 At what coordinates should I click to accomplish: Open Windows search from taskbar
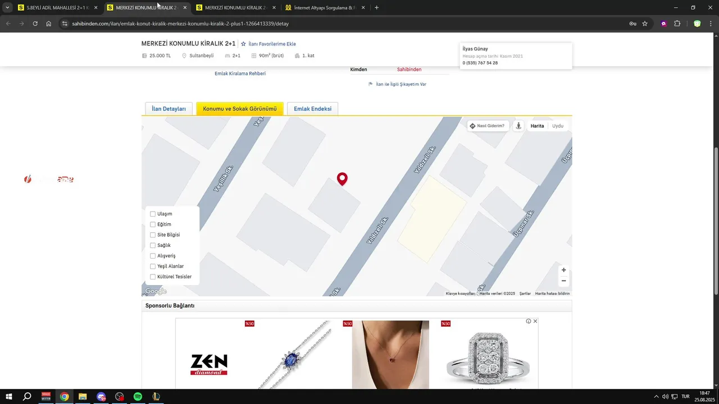pyautogui.click(x=27, y=397)
